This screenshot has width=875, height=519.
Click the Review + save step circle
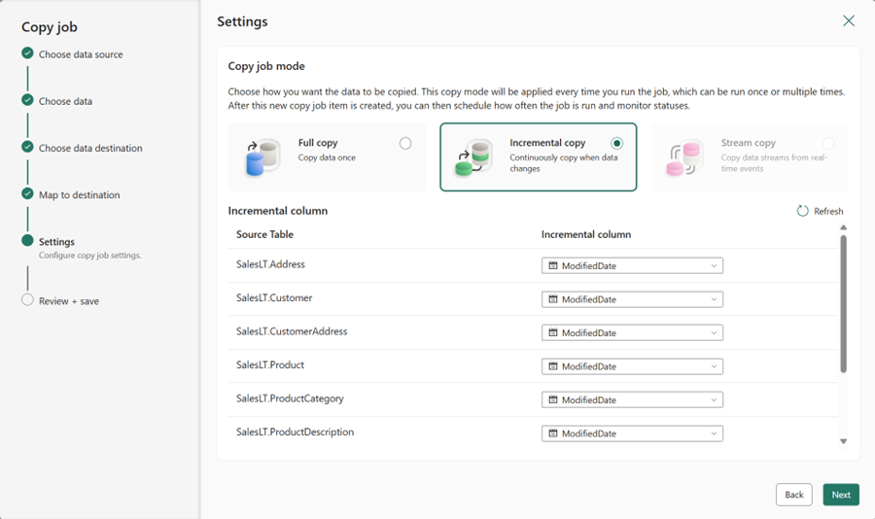click(x=27, y=299)
